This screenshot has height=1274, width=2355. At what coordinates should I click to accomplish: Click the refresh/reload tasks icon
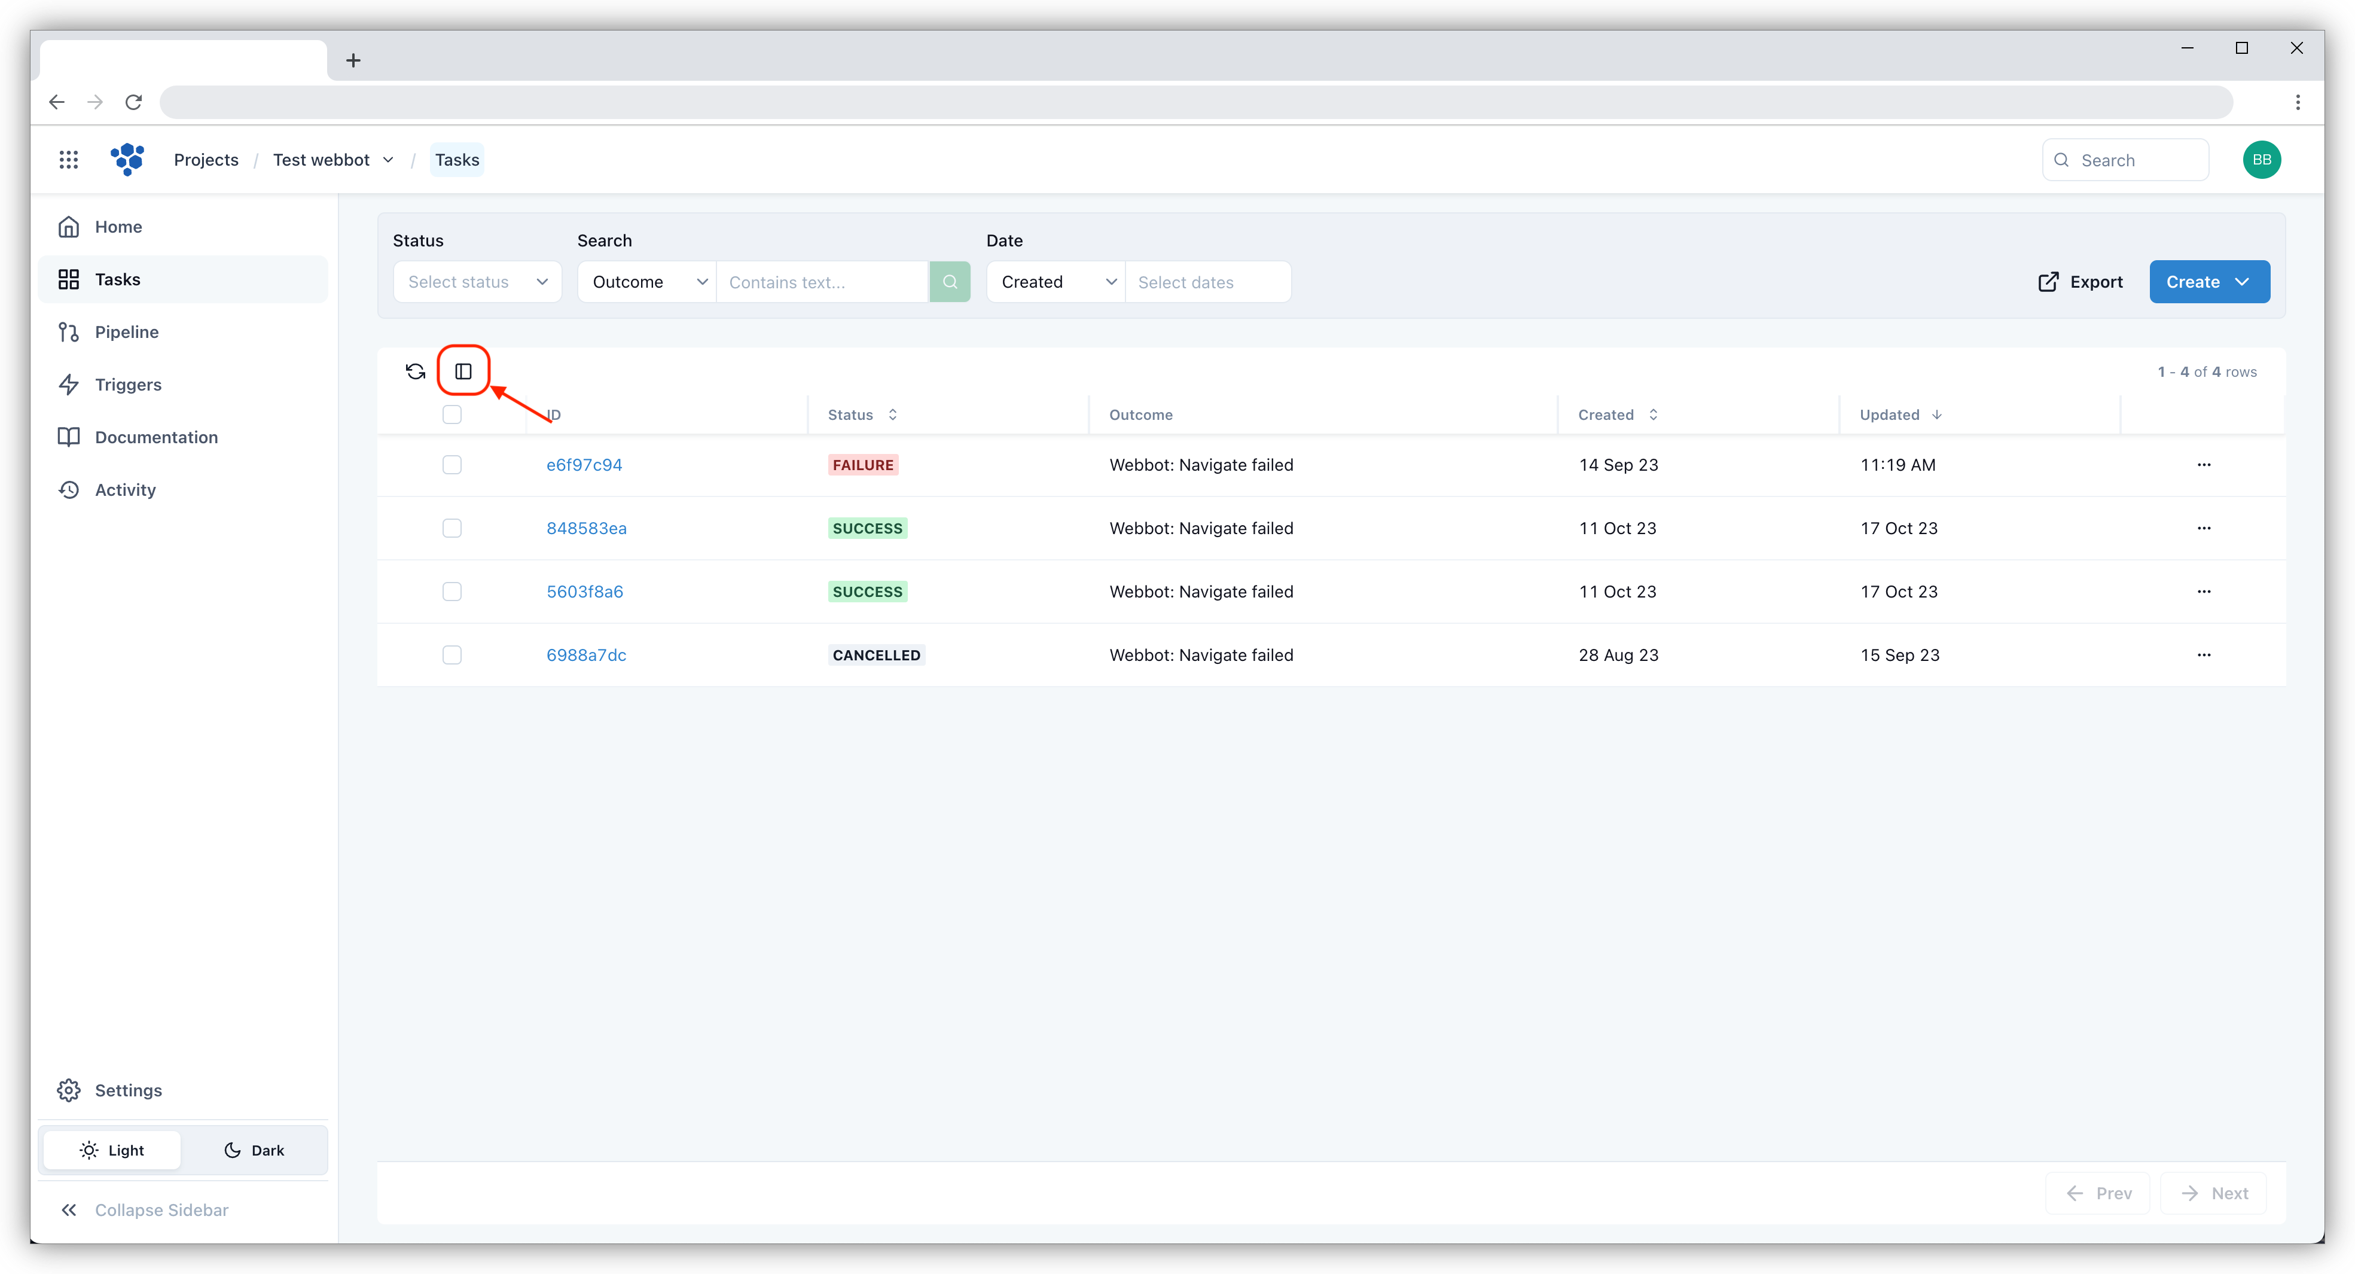416,370
